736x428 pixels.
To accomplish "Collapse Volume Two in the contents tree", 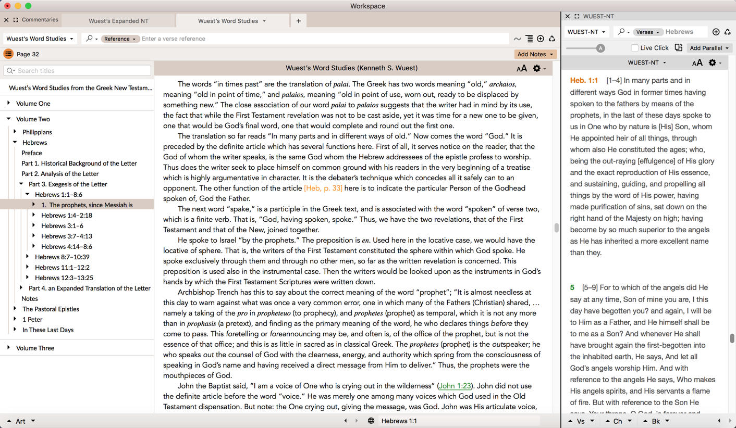I will point(8,119).
